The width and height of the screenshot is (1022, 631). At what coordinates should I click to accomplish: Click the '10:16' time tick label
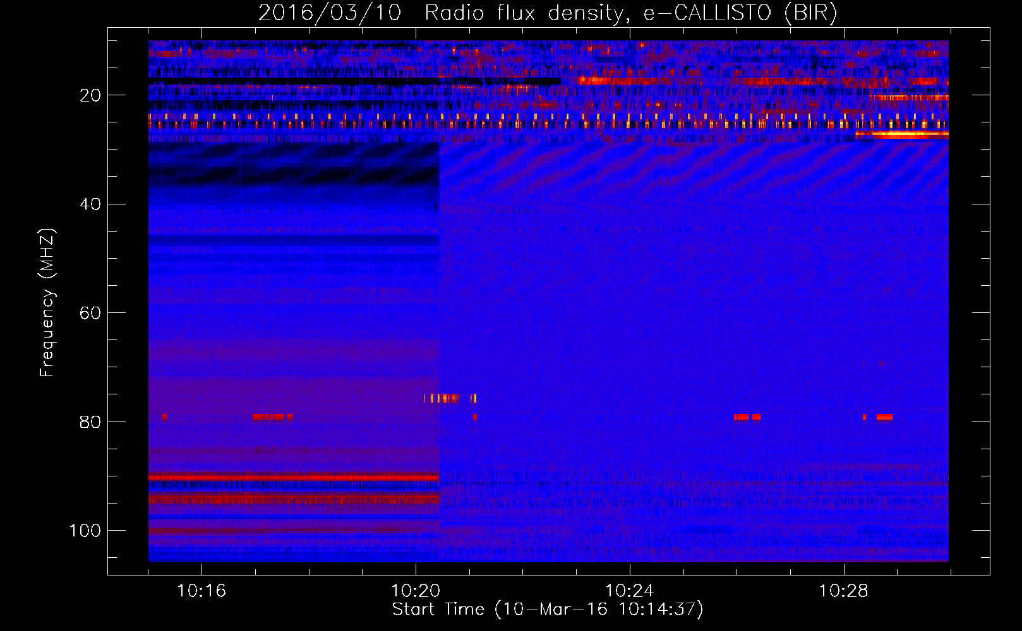(201, 591)
